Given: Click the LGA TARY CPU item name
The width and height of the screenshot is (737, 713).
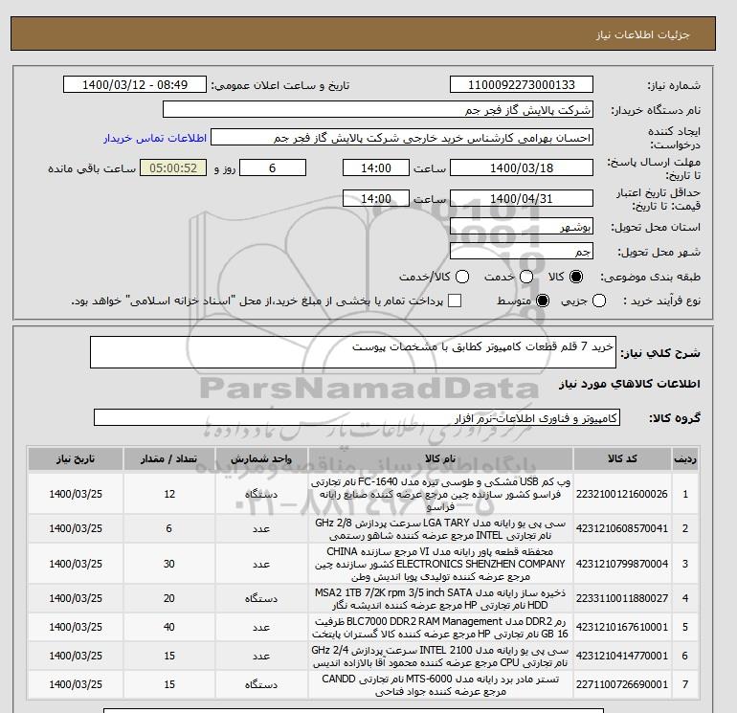Looking at the screenshot, I should tap(440, 528).
